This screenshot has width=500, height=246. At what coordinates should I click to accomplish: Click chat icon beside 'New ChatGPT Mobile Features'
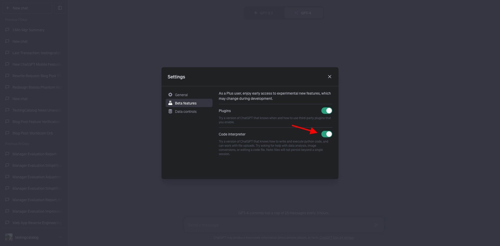[7, 64]
